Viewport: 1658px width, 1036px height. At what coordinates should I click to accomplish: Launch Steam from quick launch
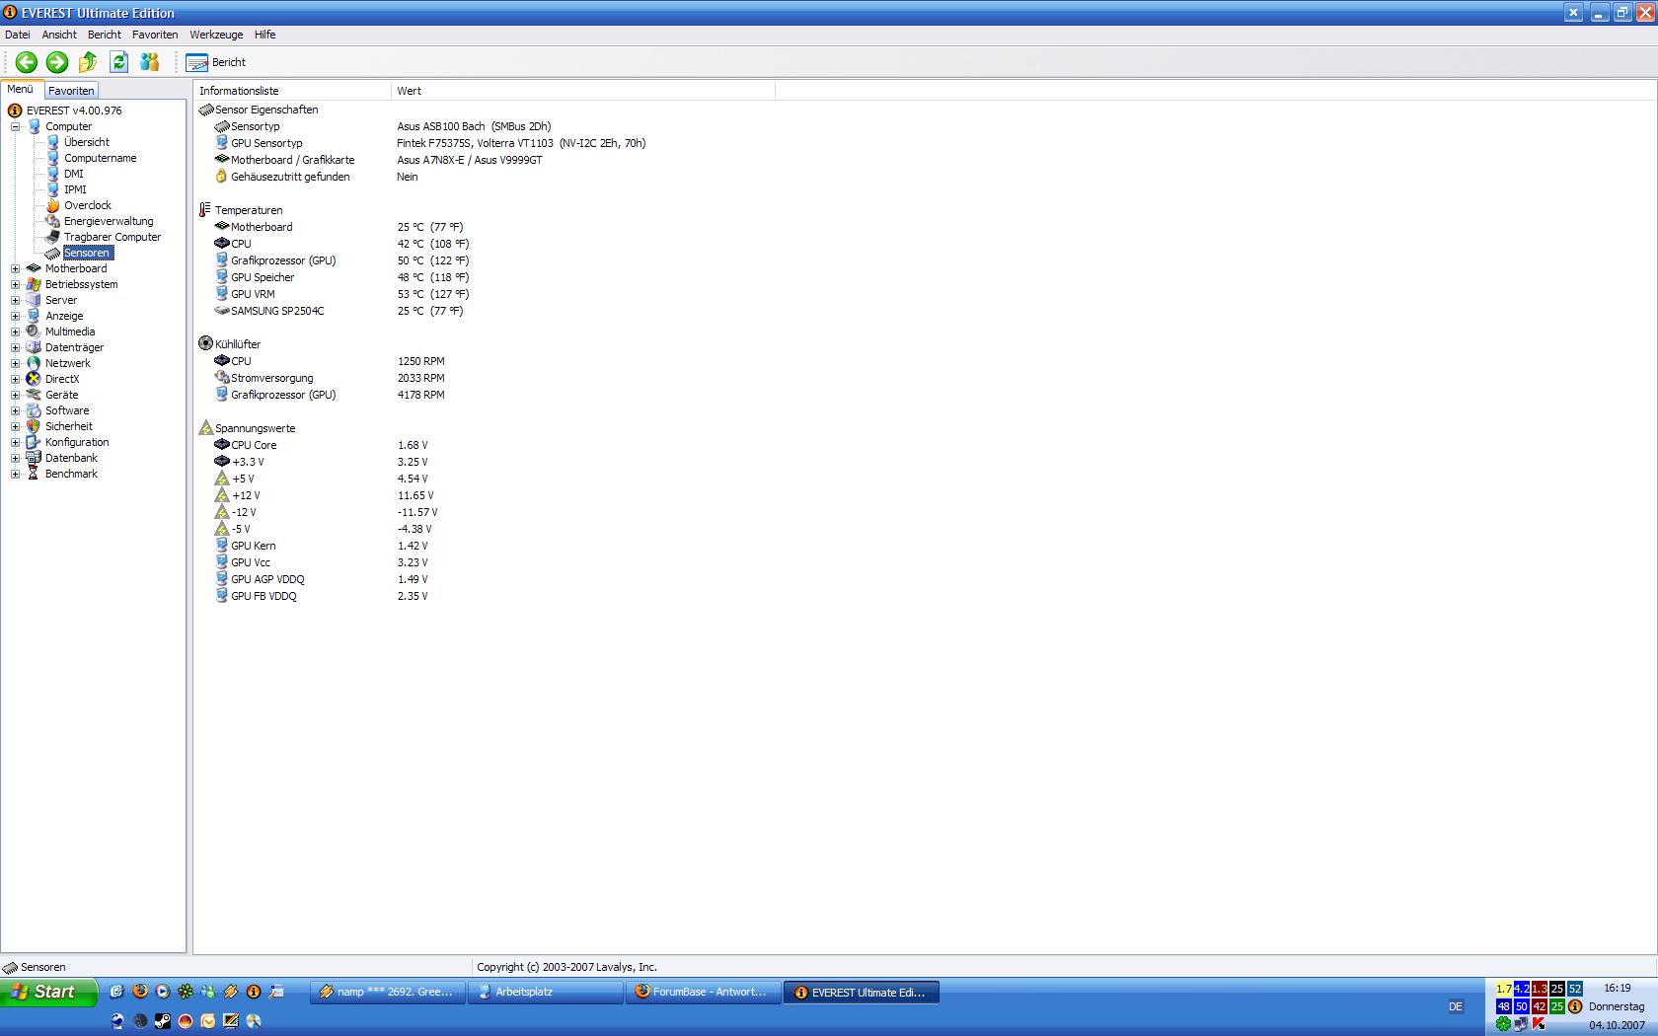click(x=162, y=1021)
